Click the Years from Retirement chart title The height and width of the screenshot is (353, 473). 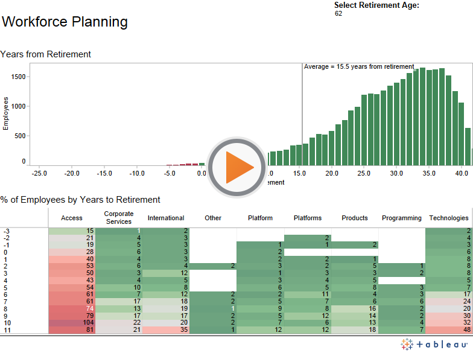click(46, 54)
